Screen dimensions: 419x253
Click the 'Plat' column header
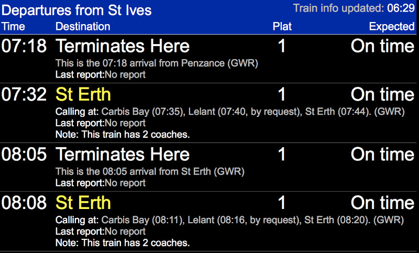click(x=282, y=27)
